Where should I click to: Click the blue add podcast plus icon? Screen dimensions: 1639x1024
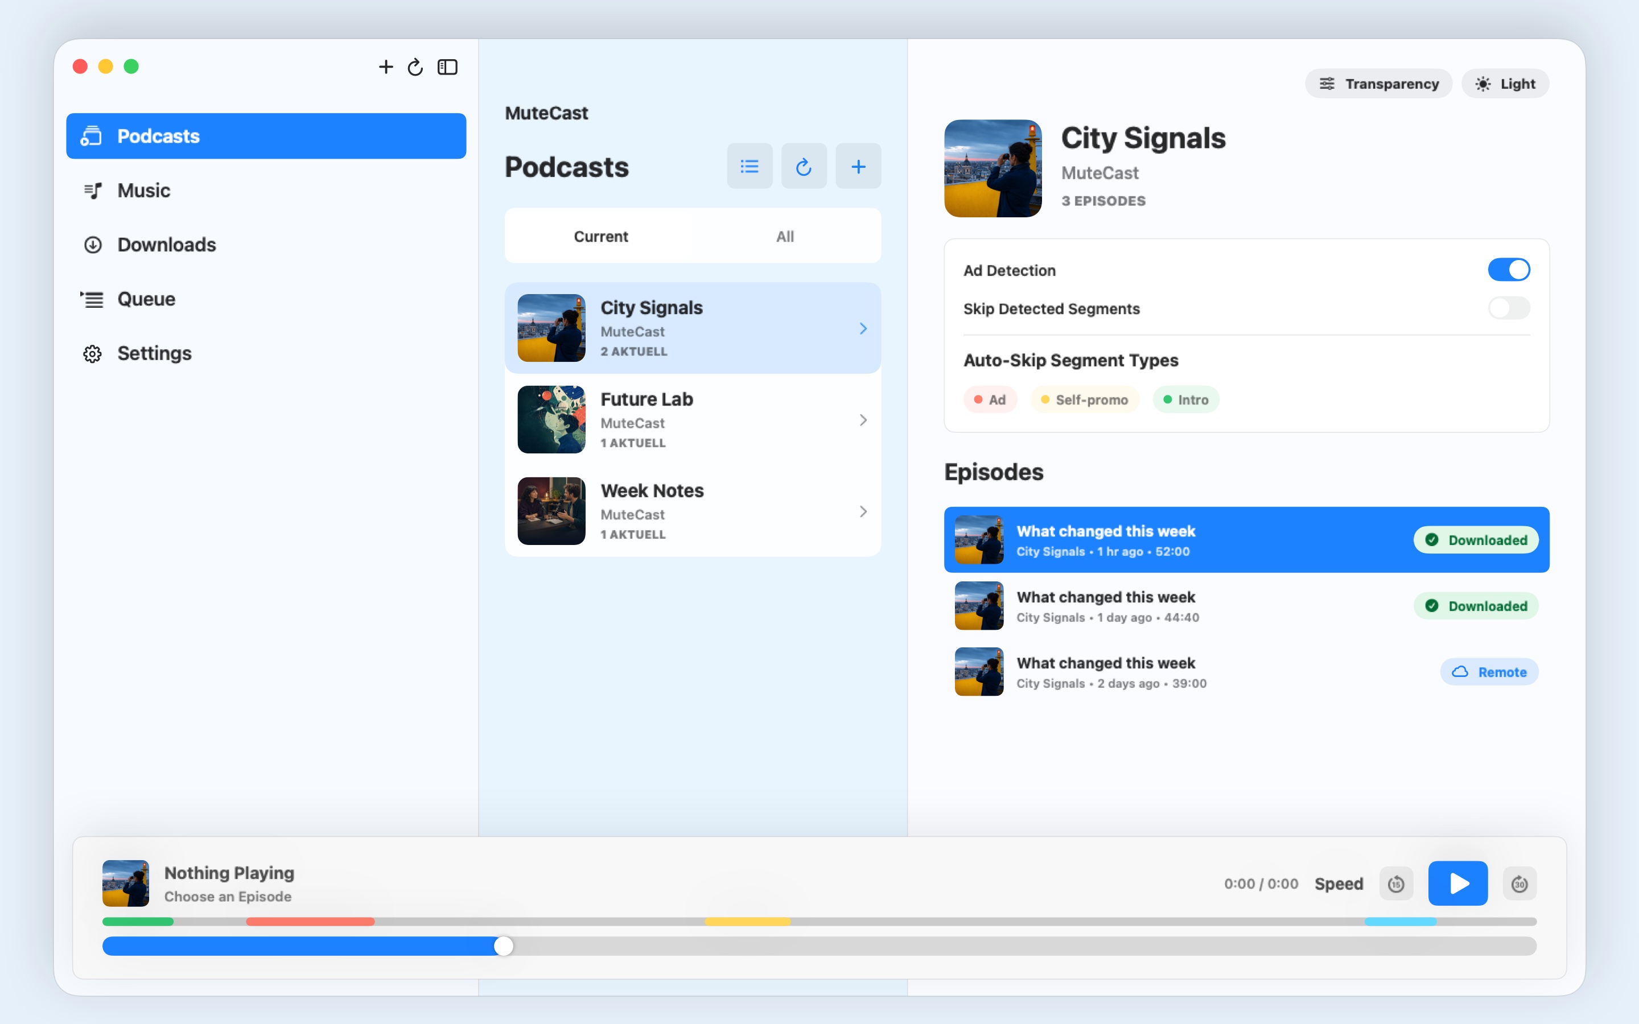click(858, 166)
